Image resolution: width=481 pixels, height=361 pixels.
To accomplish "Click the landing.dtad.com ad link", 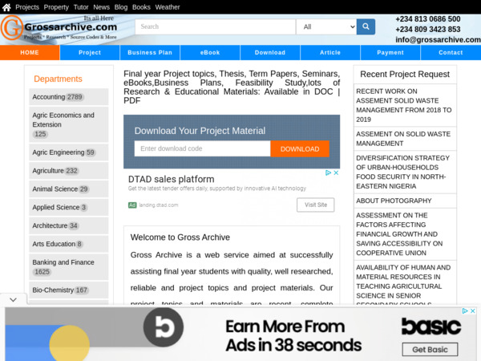I will pos(158,205).
